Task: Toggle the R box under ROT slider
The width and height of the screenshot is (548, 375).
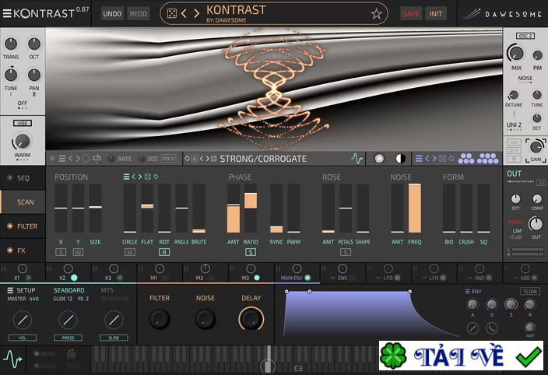Action: (164, 252)
